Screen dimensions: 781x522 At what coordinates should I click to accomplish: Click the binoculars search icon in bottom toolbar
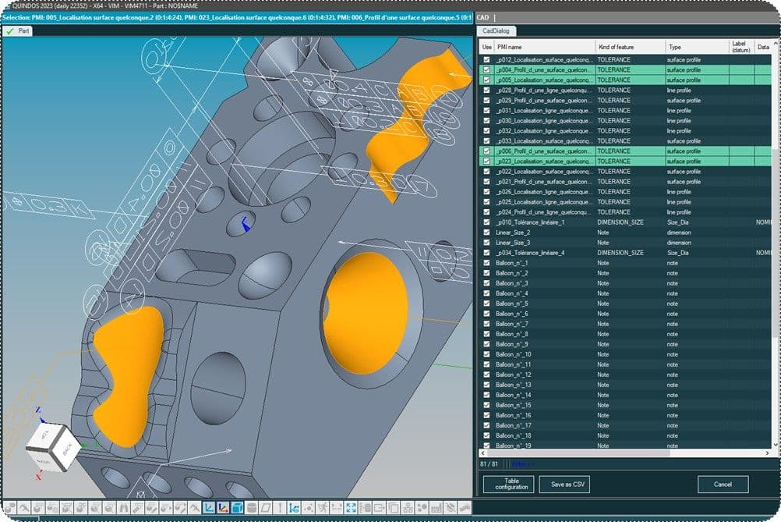pyautogui.click(x=125, y=507)
